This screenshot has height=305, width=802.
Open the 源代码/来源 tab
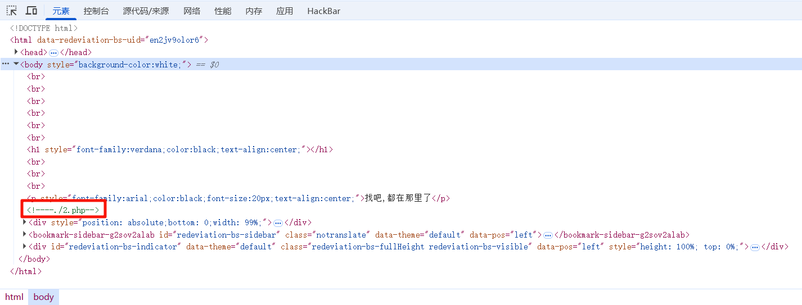[146, 11]
